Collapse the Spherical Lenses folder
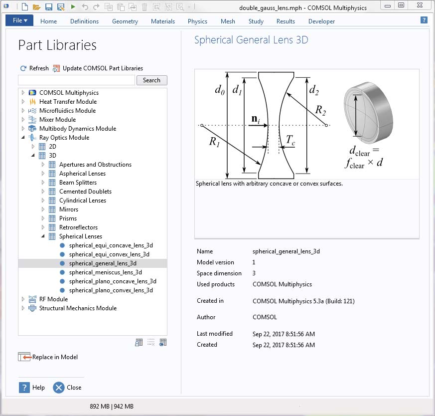 tap(43, 236)
